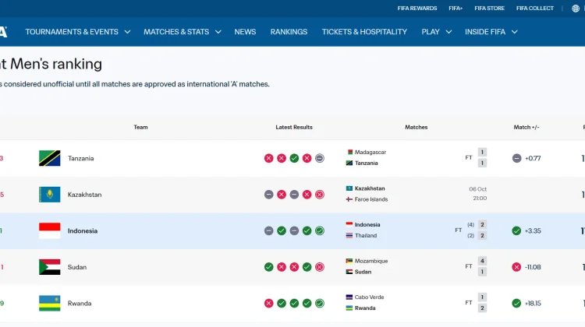Open the Indonesia vs Thailand match result
Viewport: 585px width, 327px height.
point(416,230)
